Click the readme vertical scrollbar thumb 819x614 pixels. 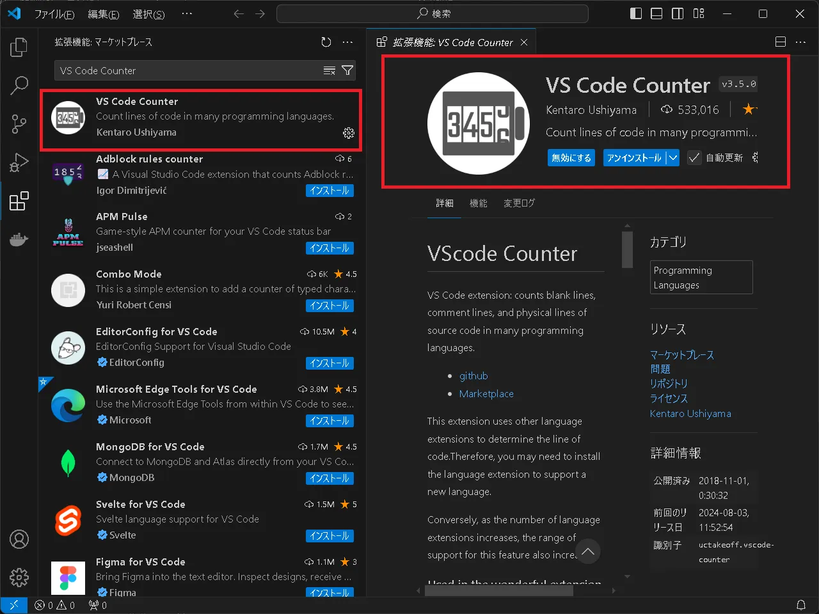pyautogui.click(x=627, y=250)
